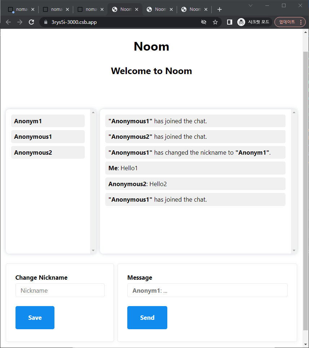
Task: Open a new tab with the plus icon
Action: pyautogui.click(x=220, y=9)
